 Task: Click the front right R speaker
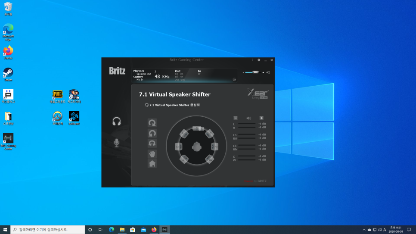(x=209, y=134)
